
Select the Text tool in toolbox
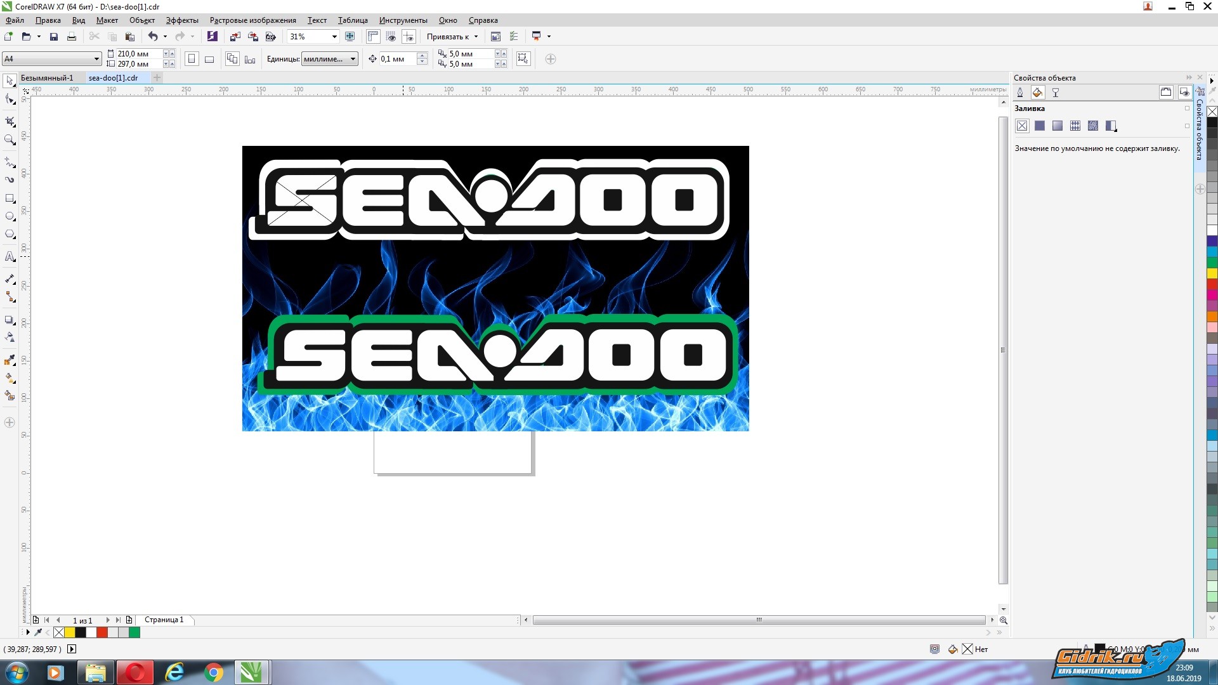pyautogui.click(x=10, y=257)
